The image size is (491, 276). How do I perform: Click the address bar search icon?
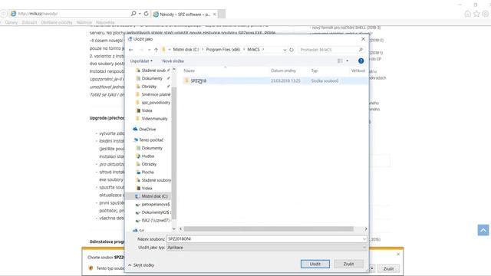coord(133,14)
